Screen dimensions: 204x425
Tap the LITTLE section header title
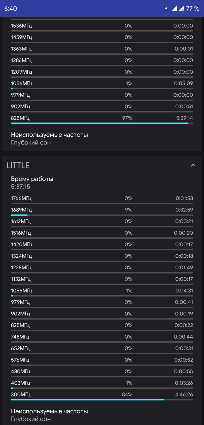coord(18,165)
